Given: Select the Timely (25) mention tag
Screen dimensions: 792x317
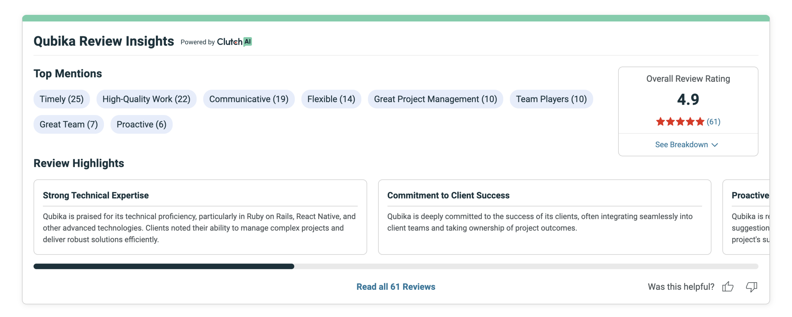Looking at the screenshot, I should pos(62,99).
